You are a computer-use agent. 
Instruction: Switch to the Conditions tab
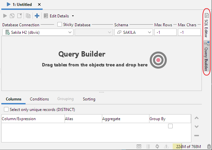[x=39, y=99]
